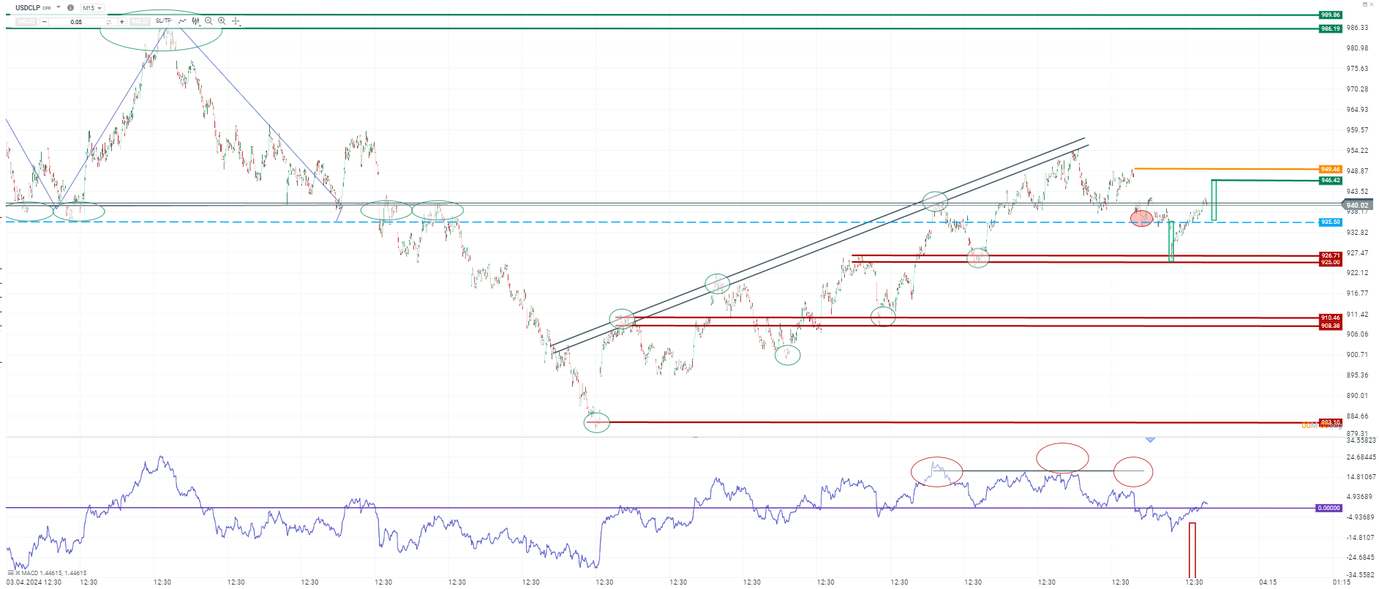Select the red 910.46 level label
1379x589 pixels.
click(x=1330, y=318)
